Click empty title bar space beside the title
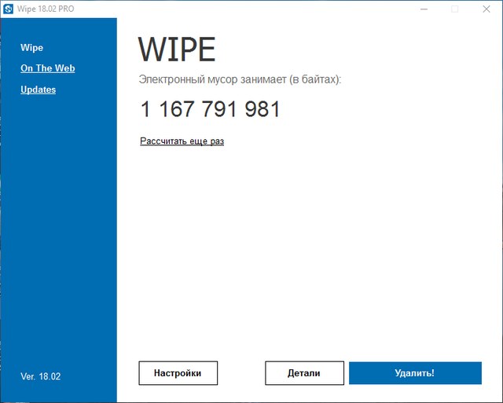Screen dimensions: 503x403 coord(236,9)
